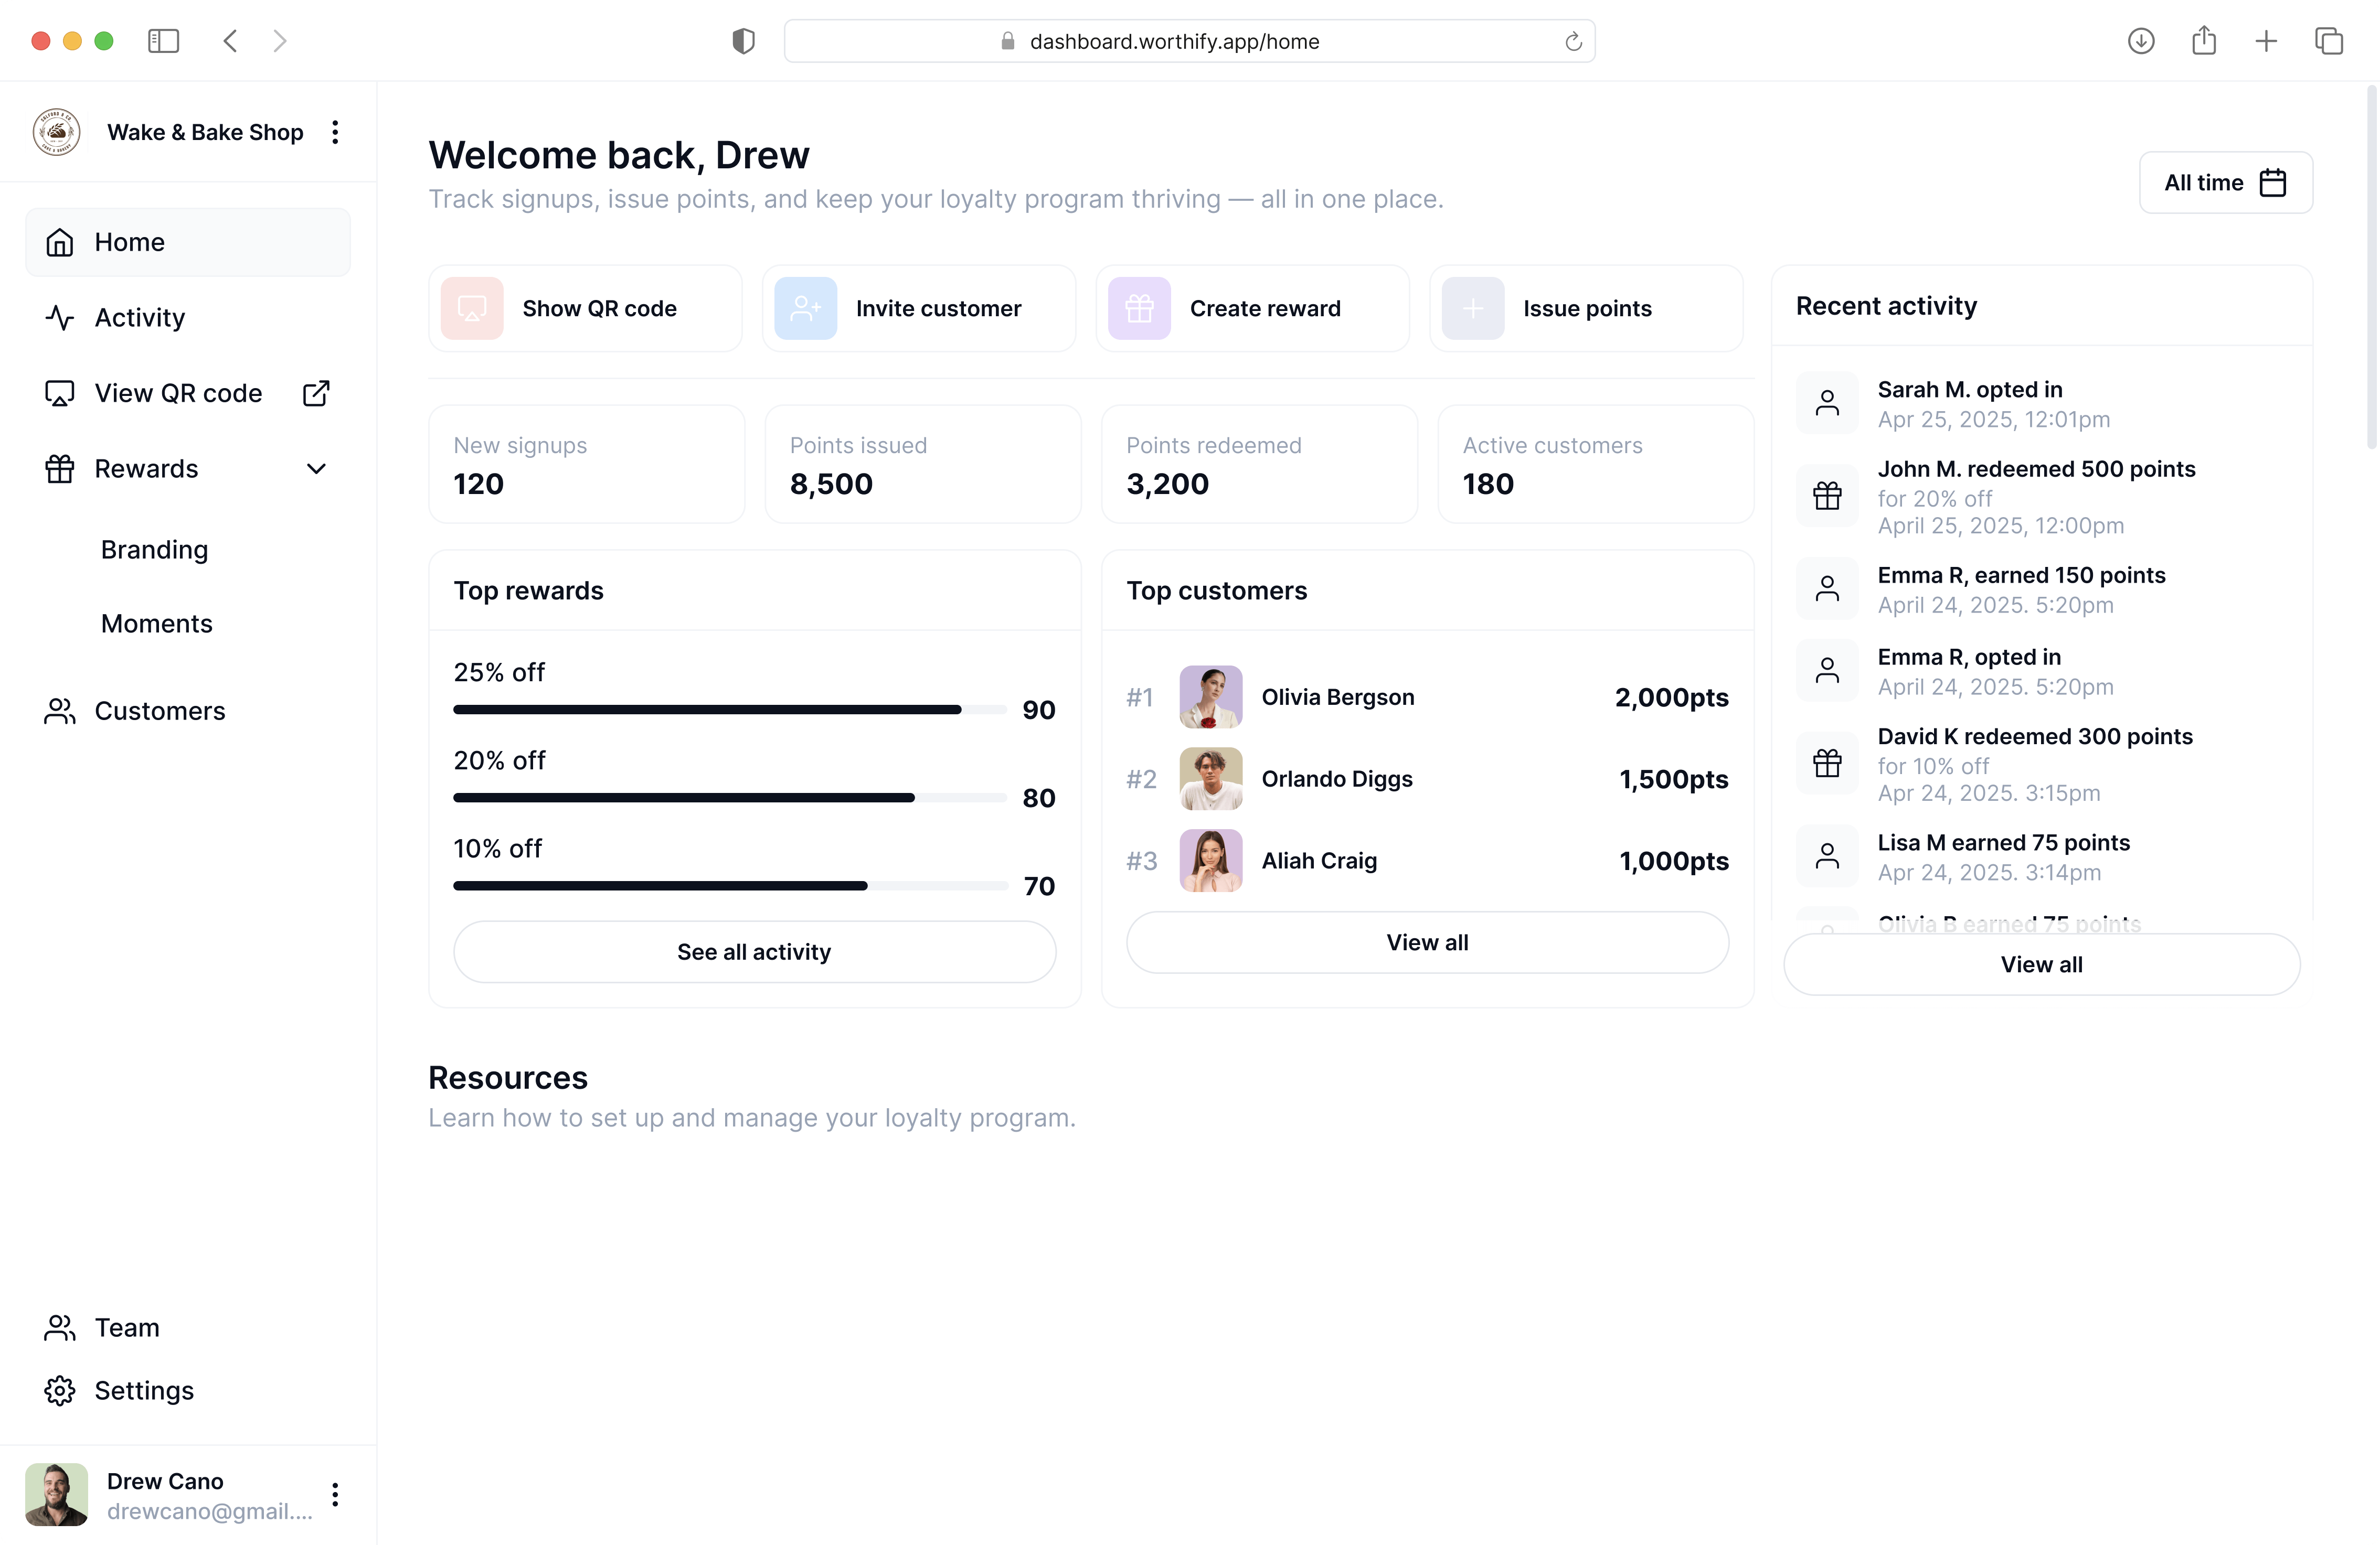The width and height of the screenshot is (2380, 1545).
Task: Go to Home in the sidebar
Action: 188,242
